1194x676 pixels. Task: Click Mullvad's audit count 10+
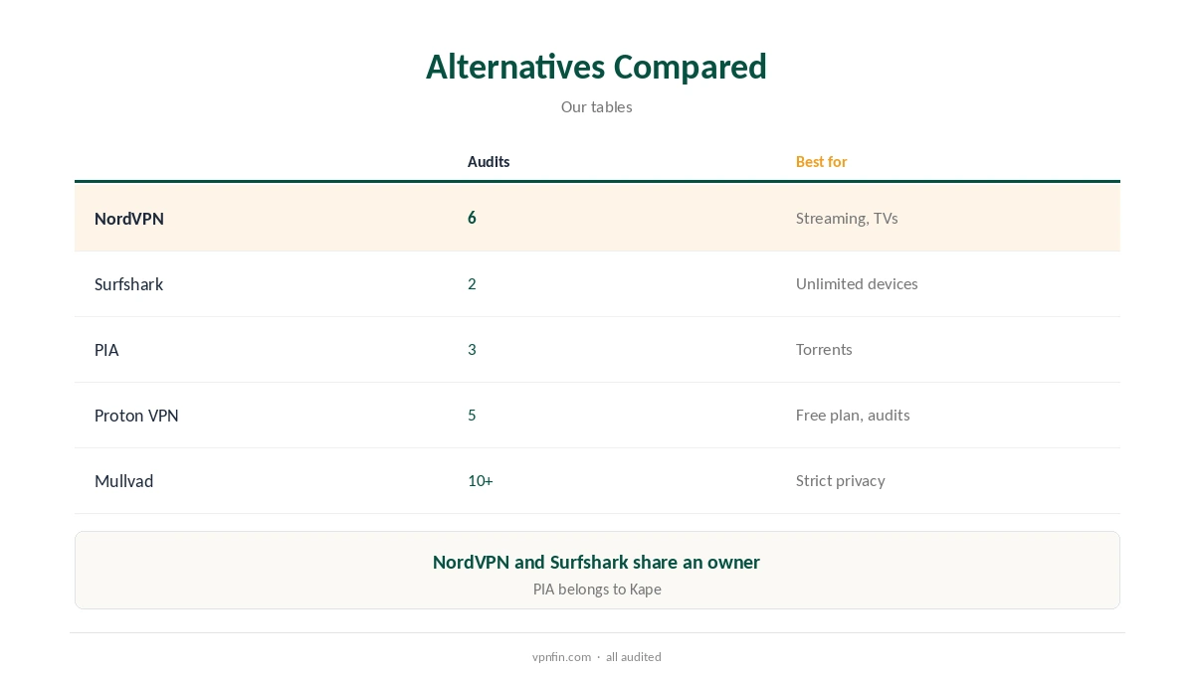pos(481,480)
